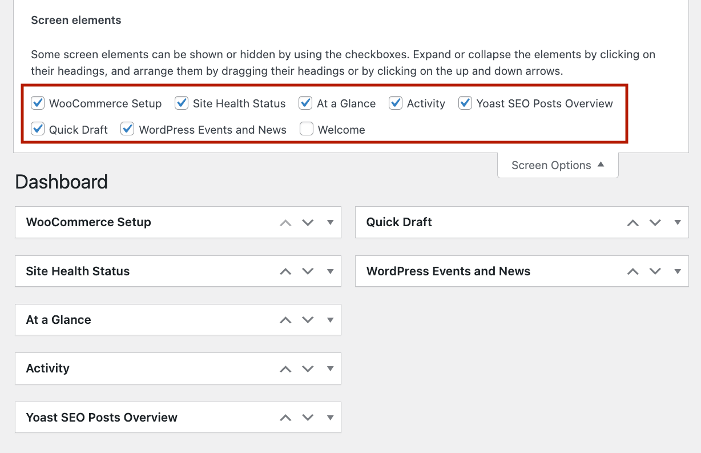The height and width of the screenshot is (453, 701).
Task: Move the Site Health Status widget down
Action: click(x=308, y=271)
